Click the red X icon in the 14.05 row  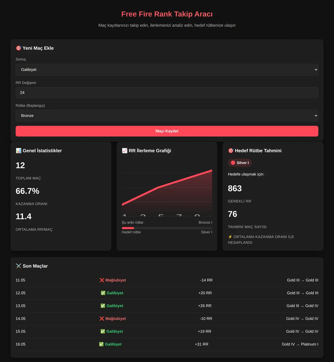(102, 318)
